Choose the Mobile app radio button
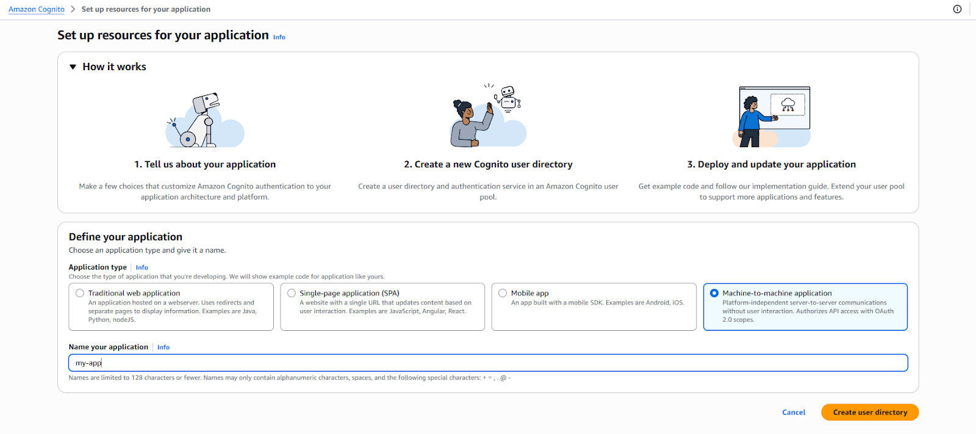The width and height of the screenshot is (976, 434). coord(503,293)
